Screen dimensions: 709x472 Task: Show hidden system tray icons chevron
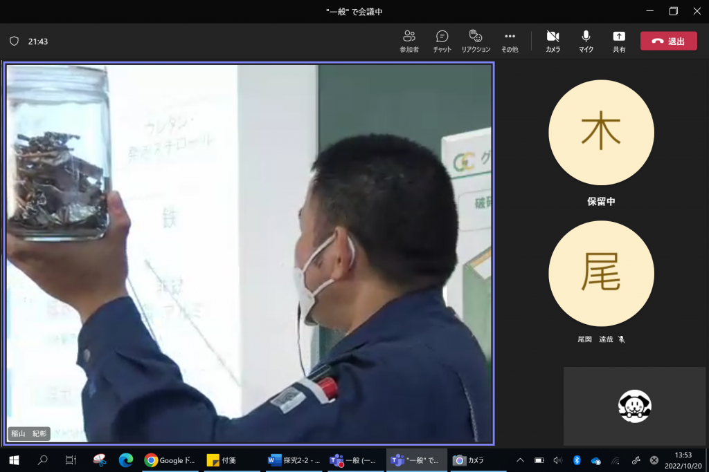click(521, 460)
